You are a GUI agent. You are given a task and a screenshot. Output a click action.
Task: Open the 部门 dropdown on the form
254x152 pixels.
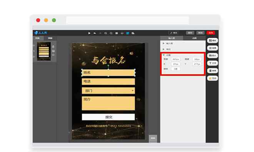point(109,90)
